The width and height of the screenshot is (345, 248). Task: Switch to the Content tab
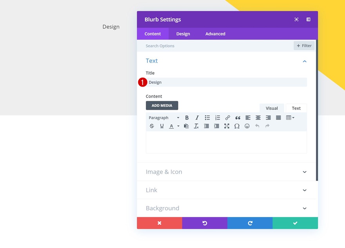tap(153, 34)
